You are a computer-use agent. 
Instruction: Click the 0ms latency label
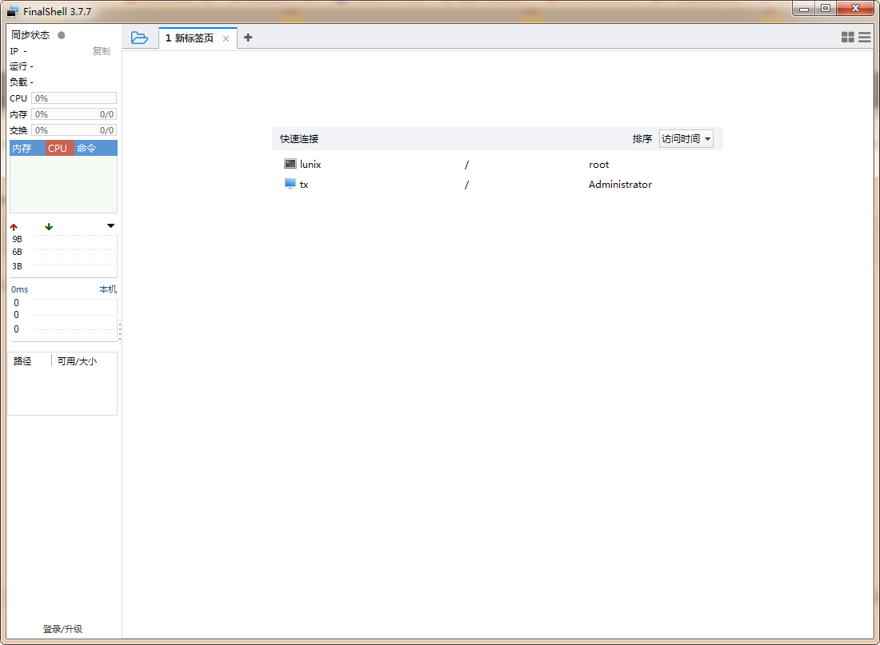[x=20, y=289]
